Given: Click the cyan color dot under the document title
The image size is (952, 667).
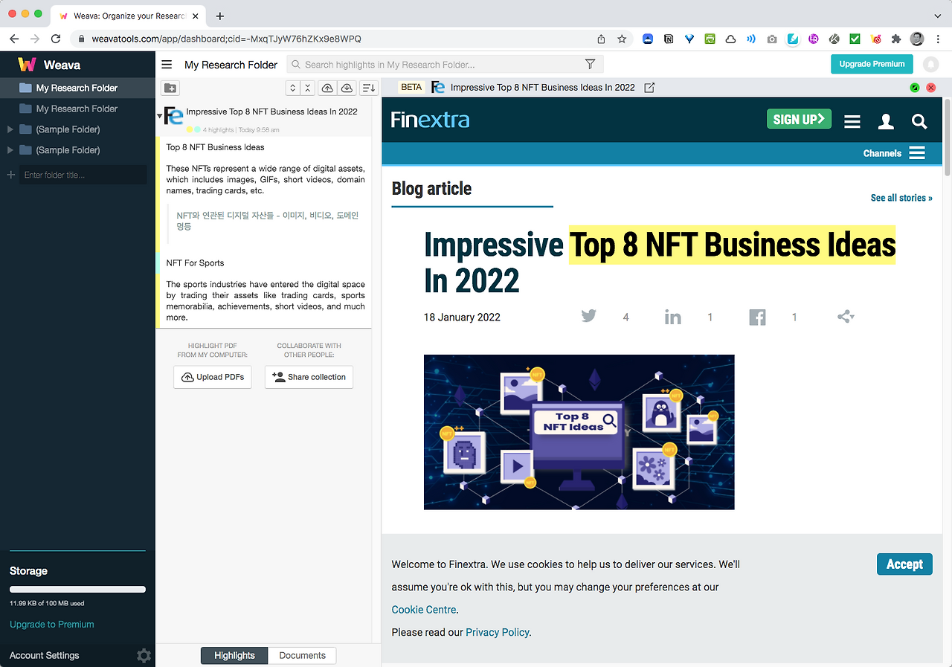Looking at the screenshot, I should point(197,129).
